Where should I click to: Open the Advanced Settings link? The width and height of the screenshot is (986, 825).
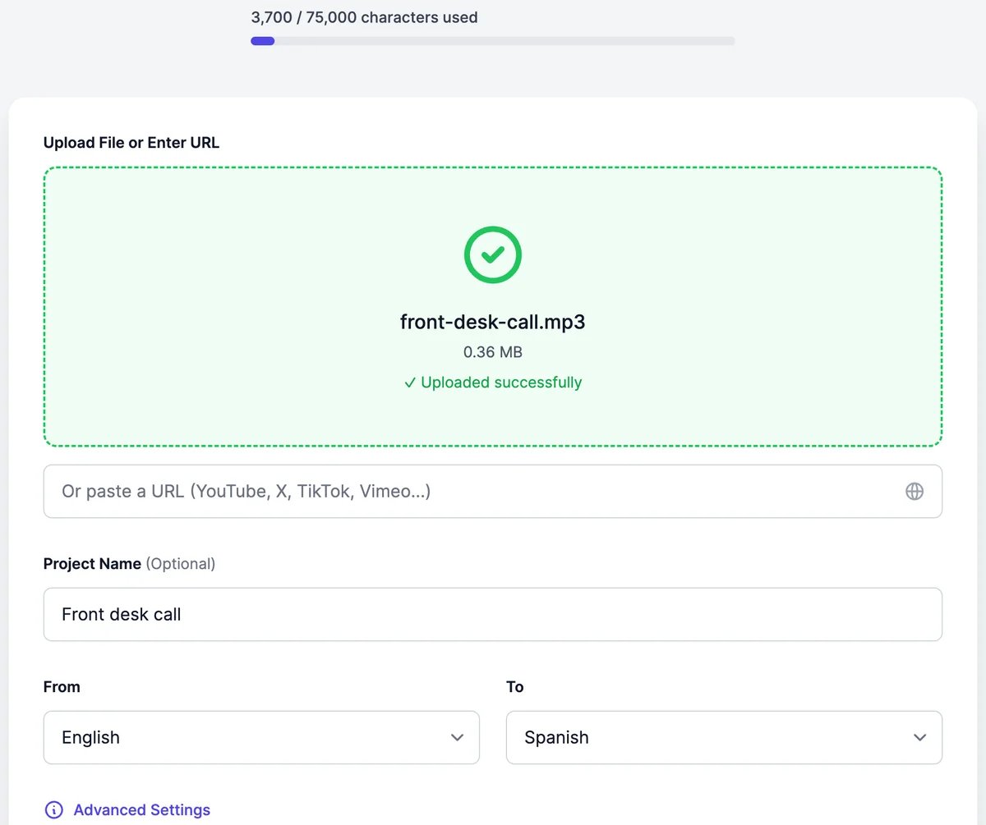pos(141,810)
